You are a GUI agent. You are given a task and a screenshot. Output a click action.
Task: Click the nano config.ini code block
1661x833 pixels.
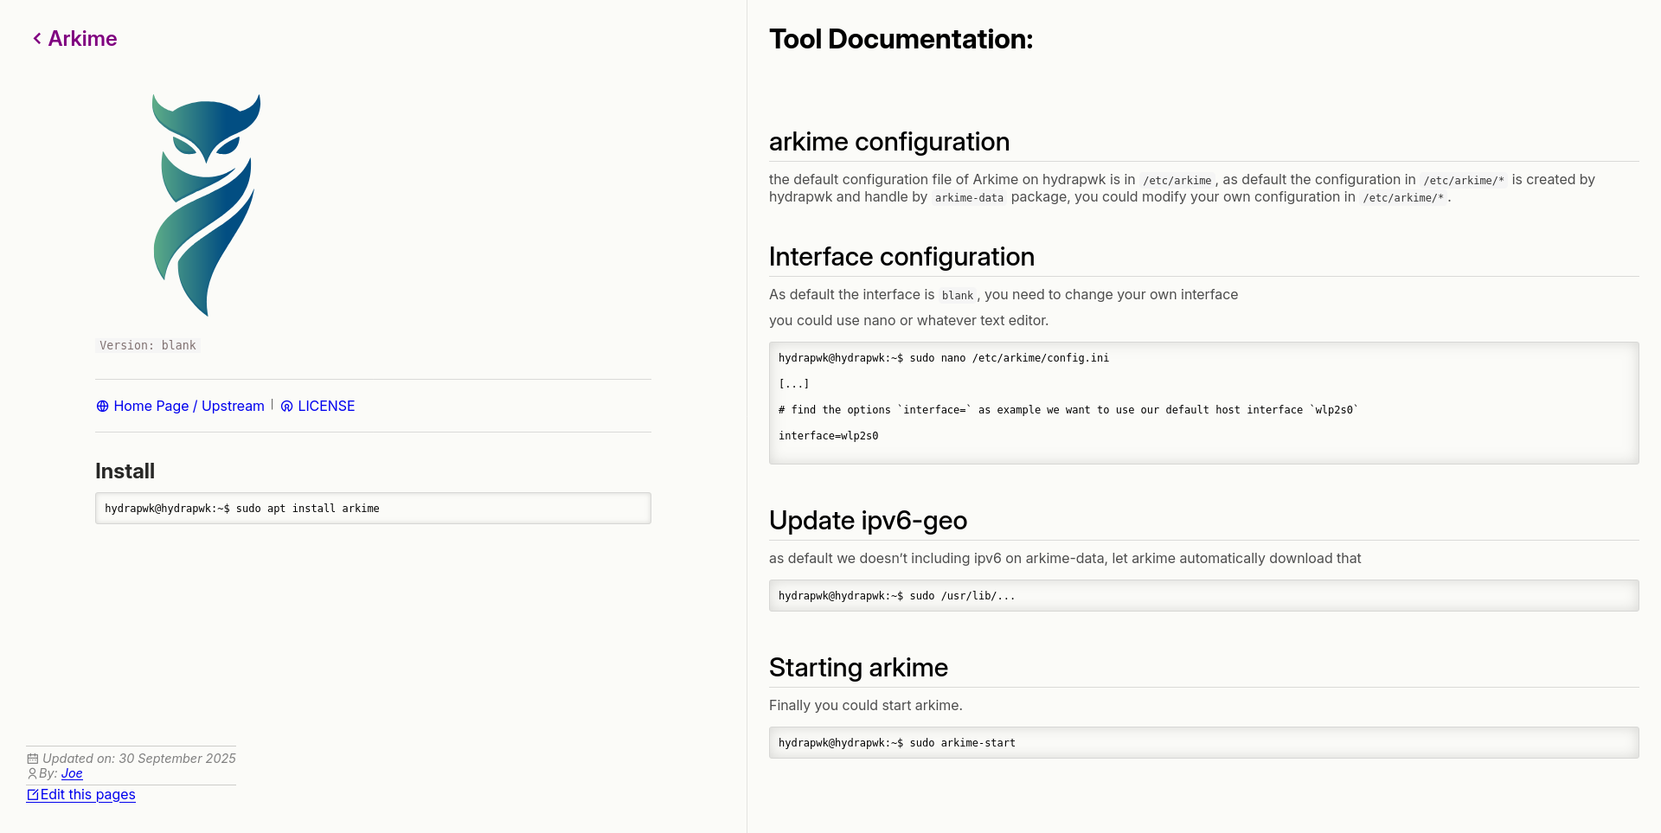[x=1202, y=402]
